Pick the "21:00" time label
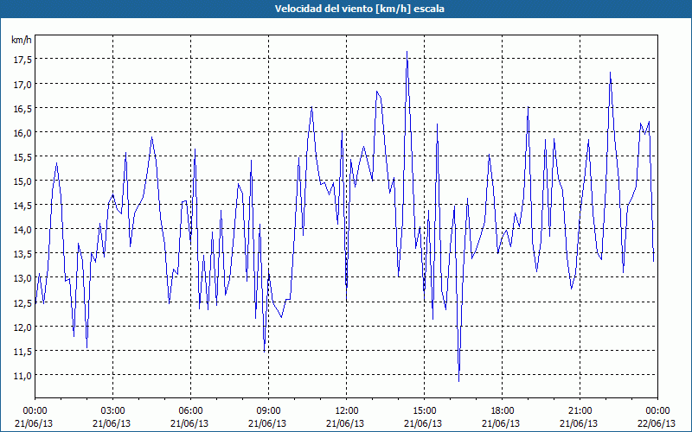This screenshot has height=432, width=692. click(580, 411)
